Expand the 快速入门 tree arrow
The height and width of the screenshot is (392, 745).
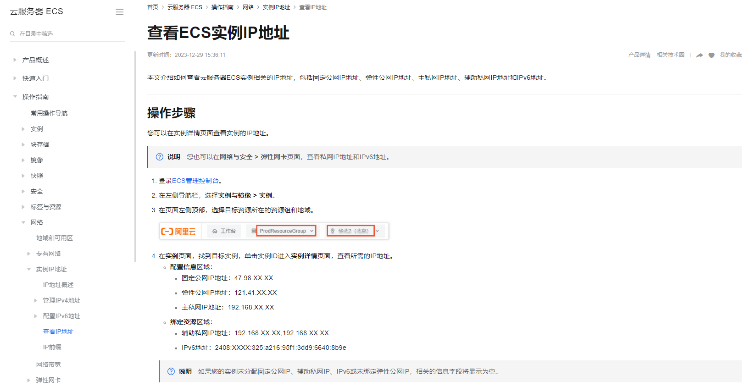[x=15, y=78]
